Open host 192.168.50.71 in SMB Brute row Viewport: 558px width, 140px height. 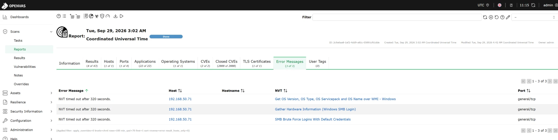180,119
